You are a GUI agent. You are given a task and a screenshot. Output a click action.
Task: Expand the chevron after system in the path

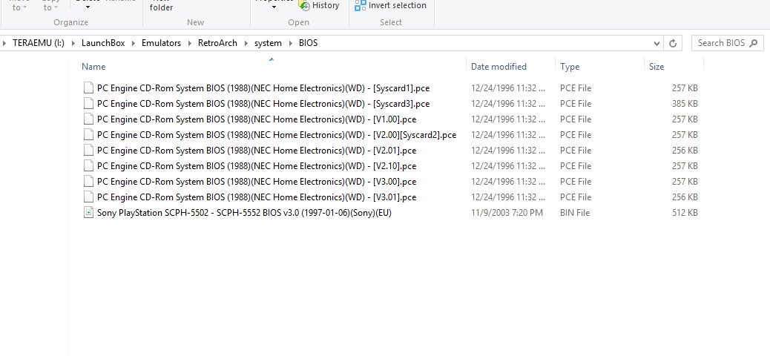tap(290, 43)
